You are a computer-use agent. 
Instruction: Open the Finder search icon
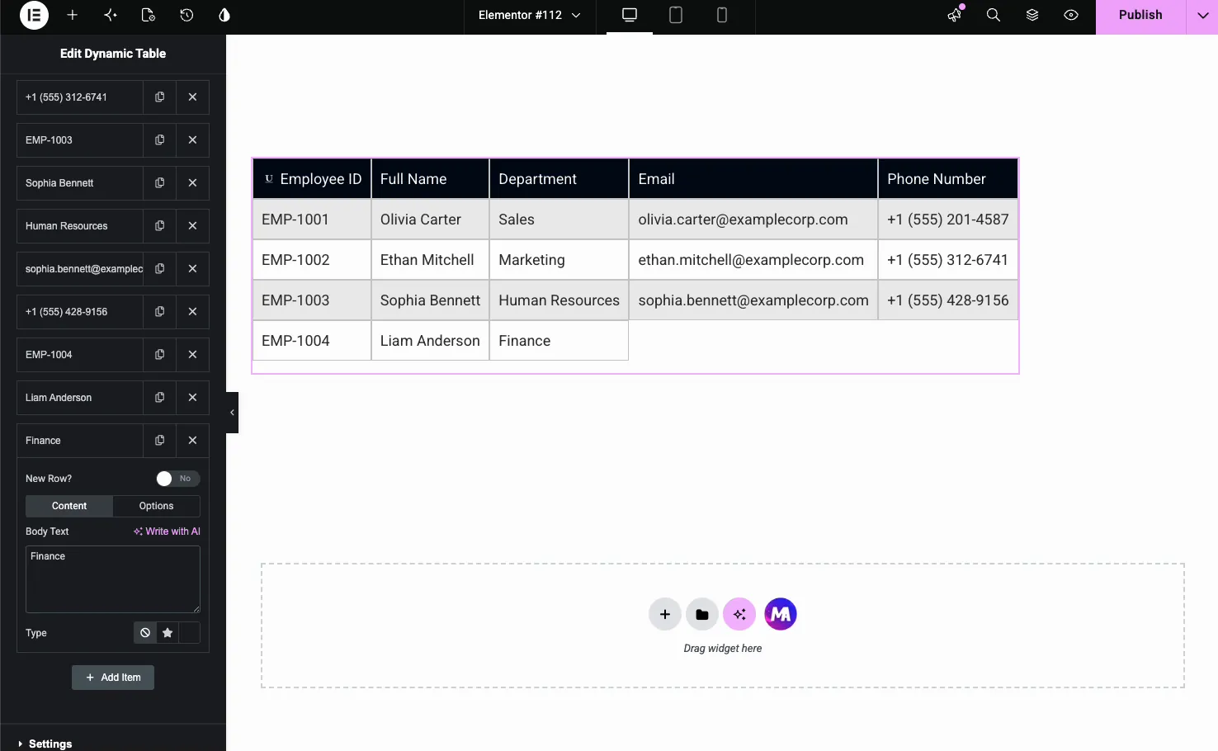pos(994,15)
